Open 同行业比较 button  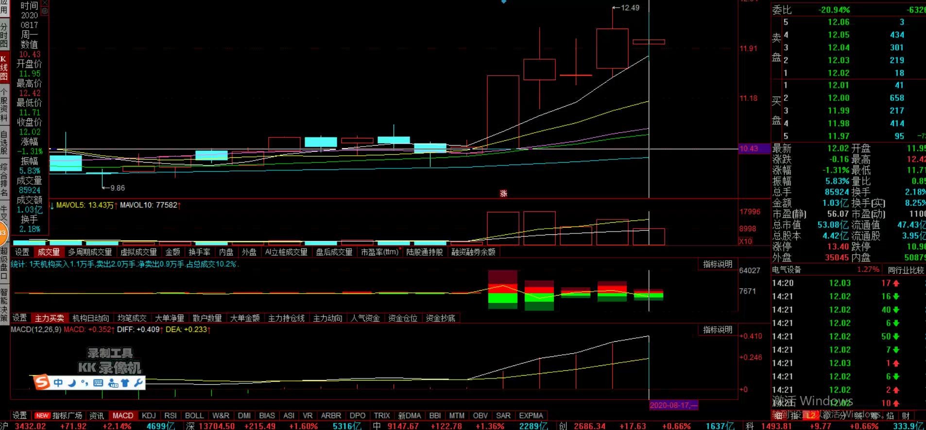(x=906, y=270)
